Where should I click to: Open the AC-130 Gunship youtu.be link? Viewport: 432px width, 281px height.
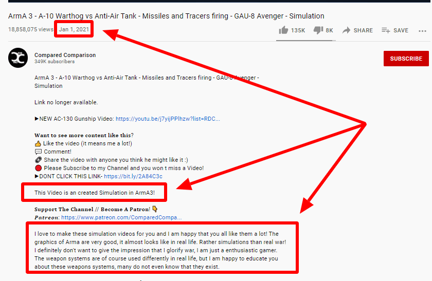point(168,119)
